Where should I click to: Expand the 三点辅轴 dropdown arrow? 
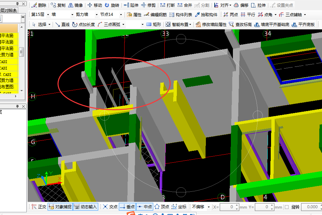[305, 15]
